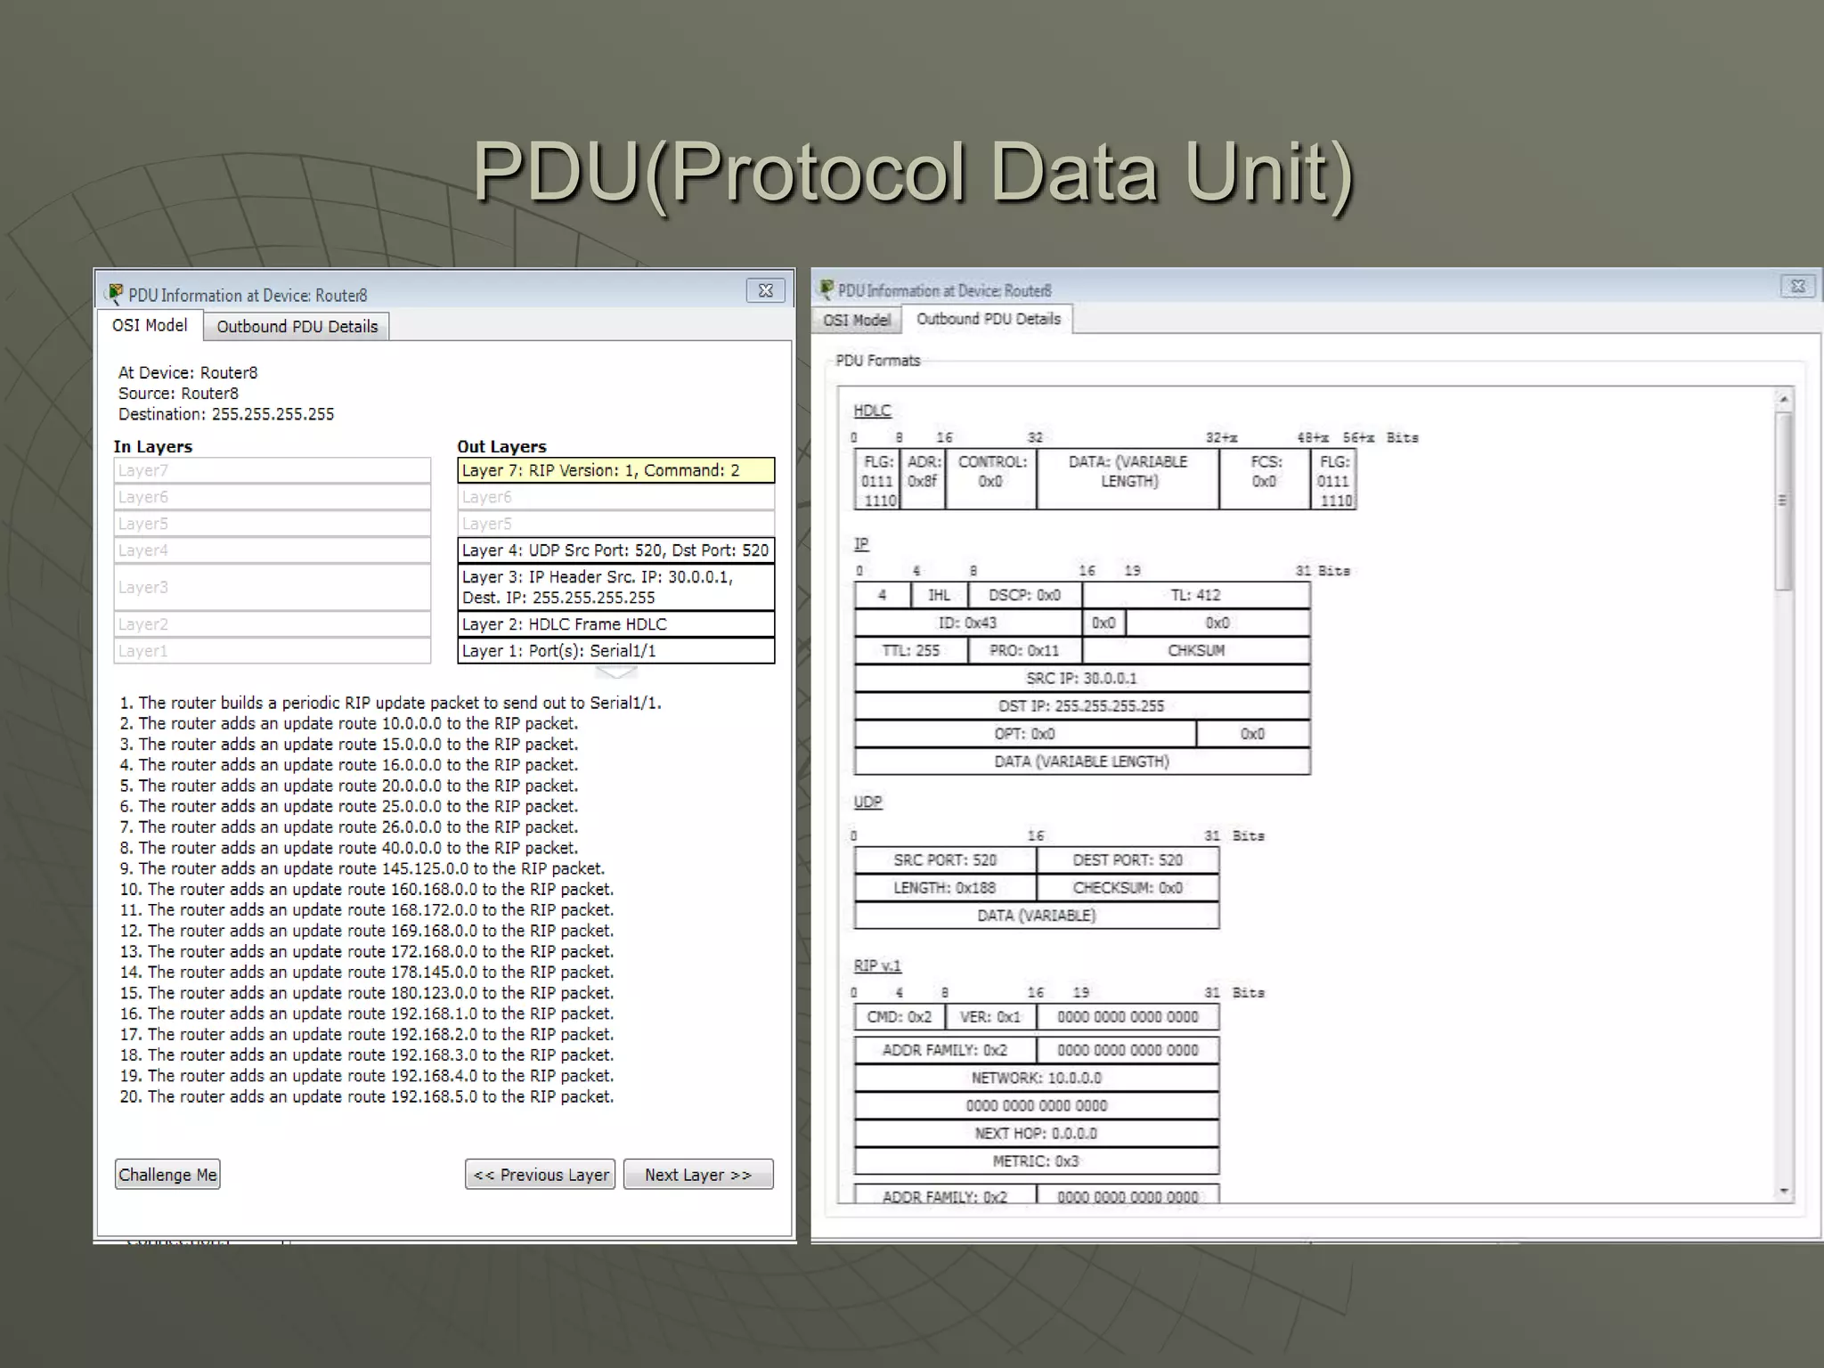Click the Packet Tracer icon in right window title
1824x1368 pixels.
[x=826, y=289]
